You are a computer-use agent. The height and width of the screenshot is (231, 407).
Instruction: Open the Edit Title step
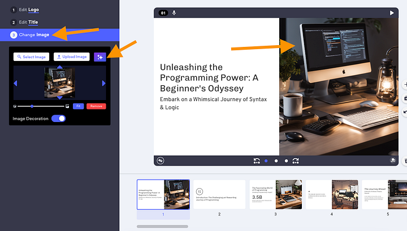coord(24,22)
